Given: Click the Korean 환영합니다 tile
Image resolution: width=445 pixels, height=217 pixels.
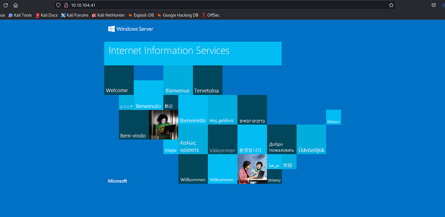Looking at the screenshot, I should (252, 140).
